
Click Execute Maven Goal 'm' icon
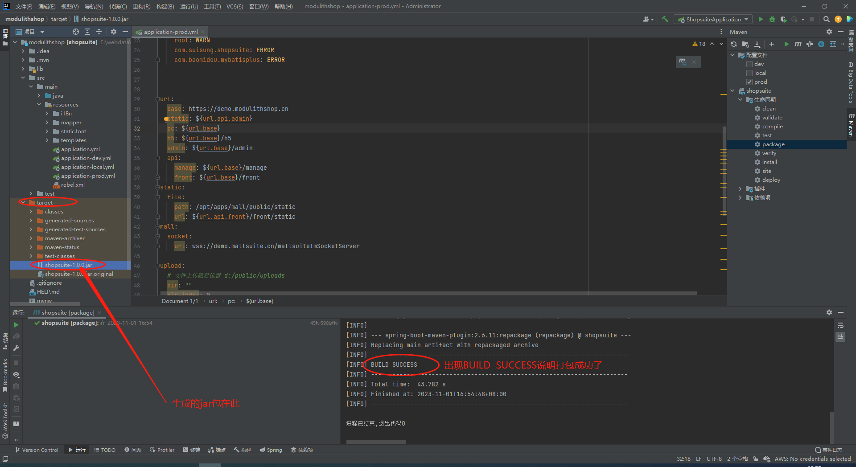tap(798, 44)
